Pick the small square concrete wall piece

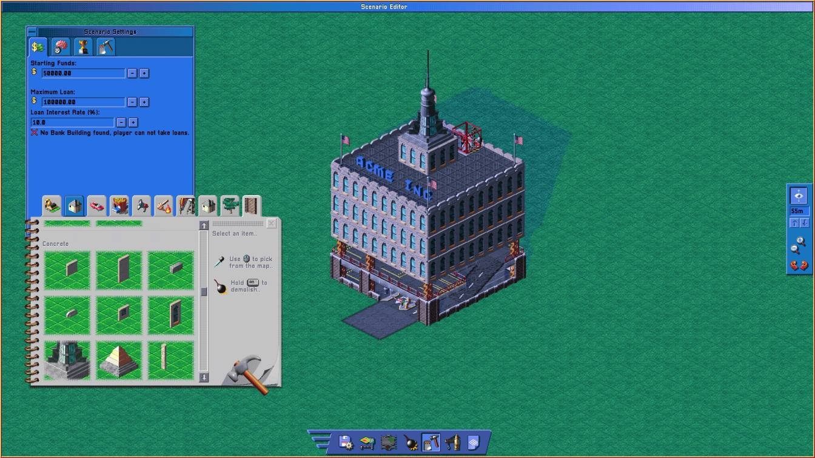point(67,271)
